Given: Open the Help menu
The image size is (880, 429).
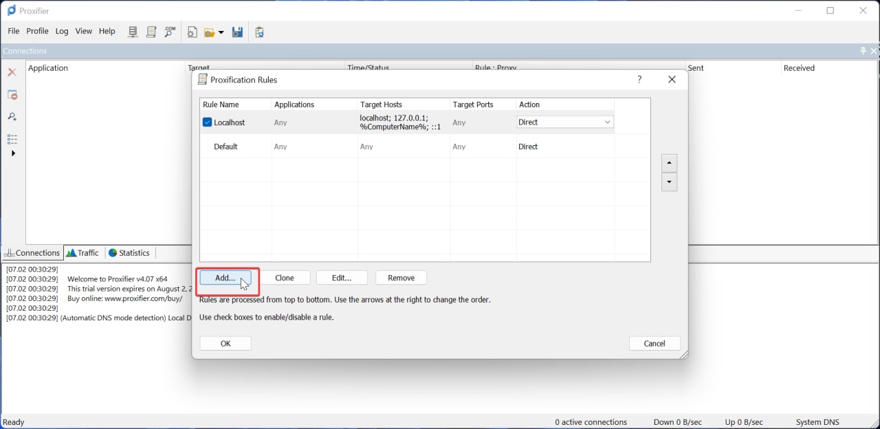Looking at the screenshot, I should [x=107, y=31].
